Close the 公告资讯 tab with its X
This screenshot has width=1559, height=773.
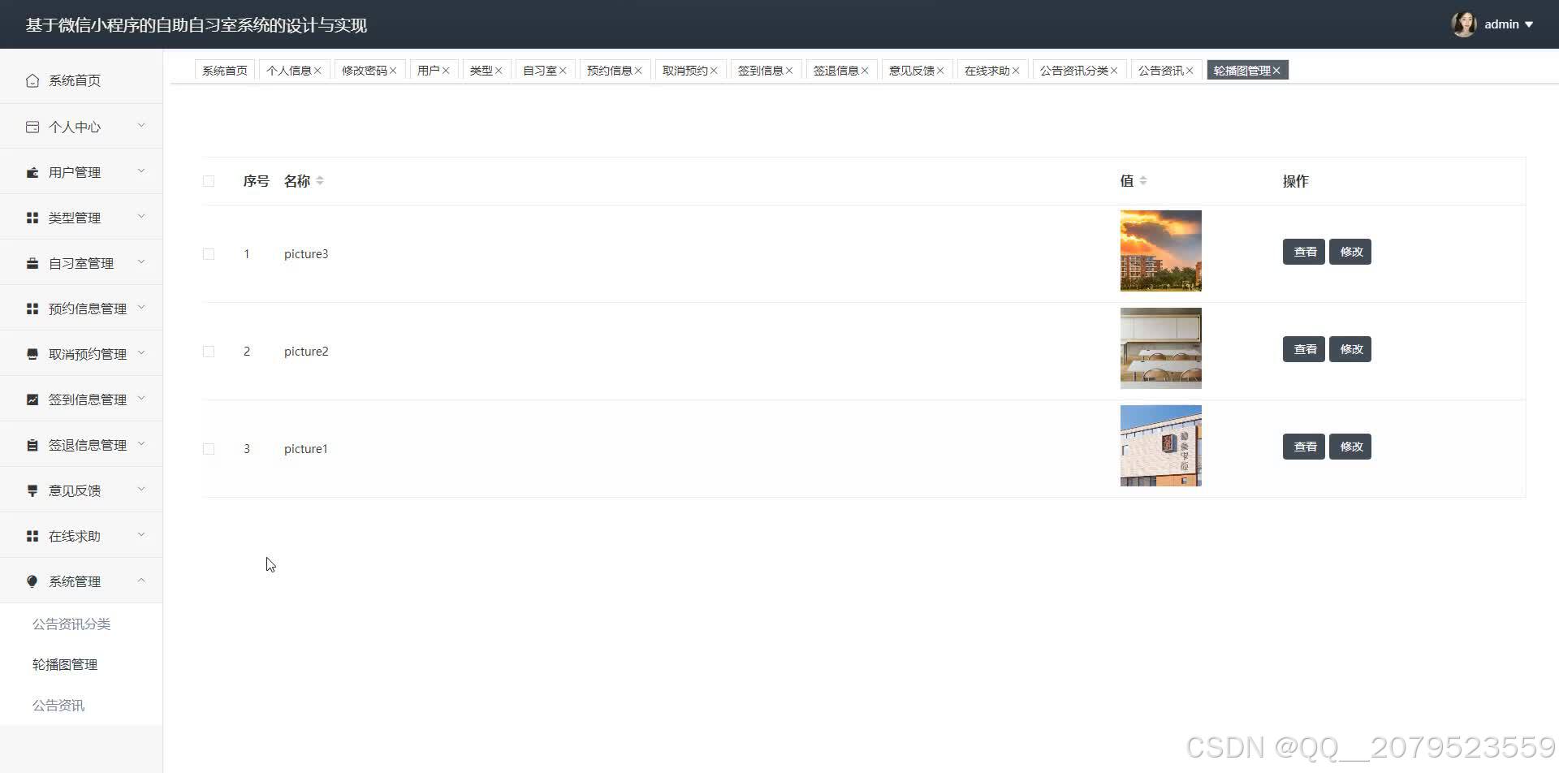(1190, 71)
